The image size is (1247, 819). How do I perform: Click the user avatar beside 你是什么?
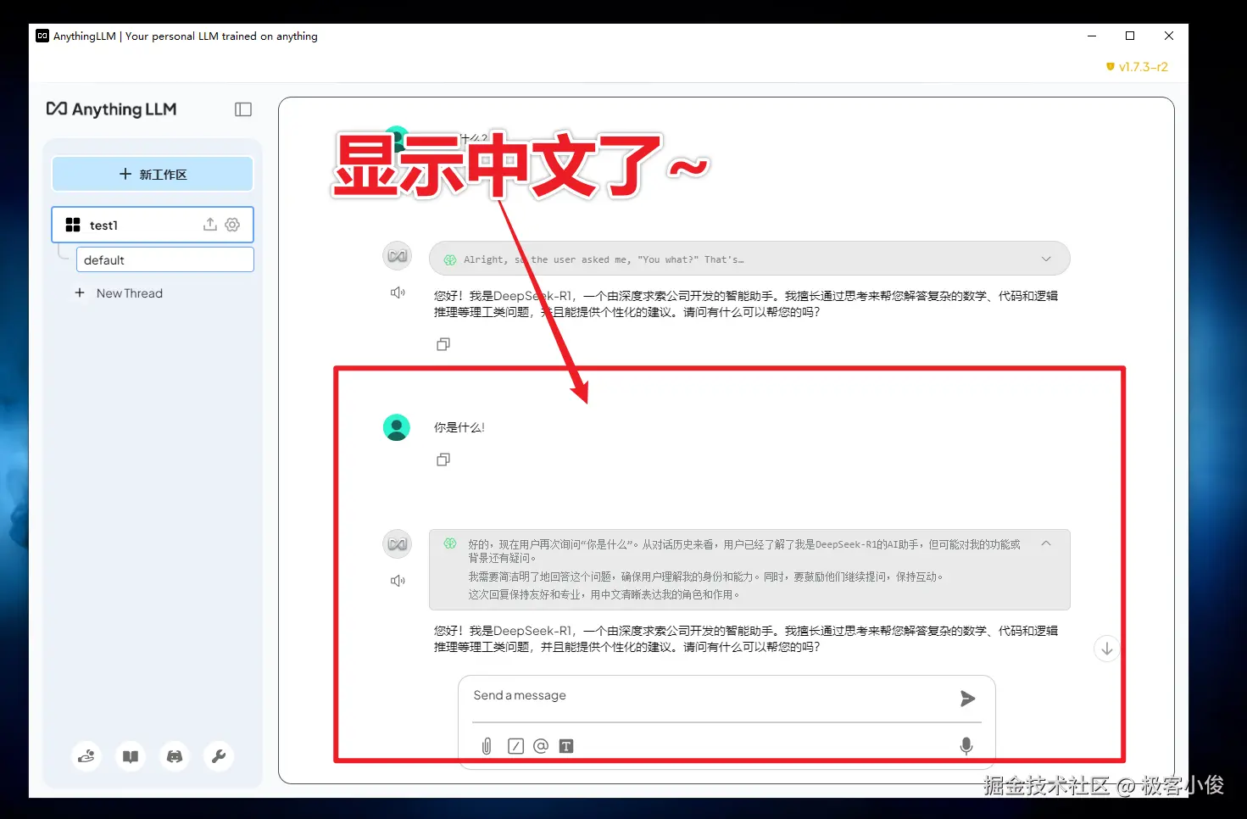[x=397, y=427]
